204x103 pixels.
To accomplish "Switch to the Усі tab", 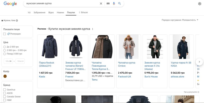I will (29, 13).
